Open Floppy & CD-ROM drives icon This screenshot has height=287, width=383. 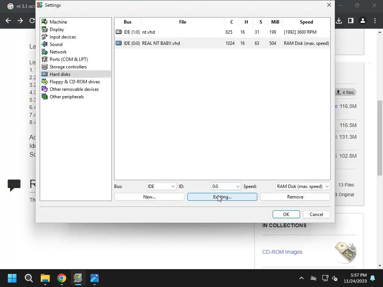pos(45,82)
